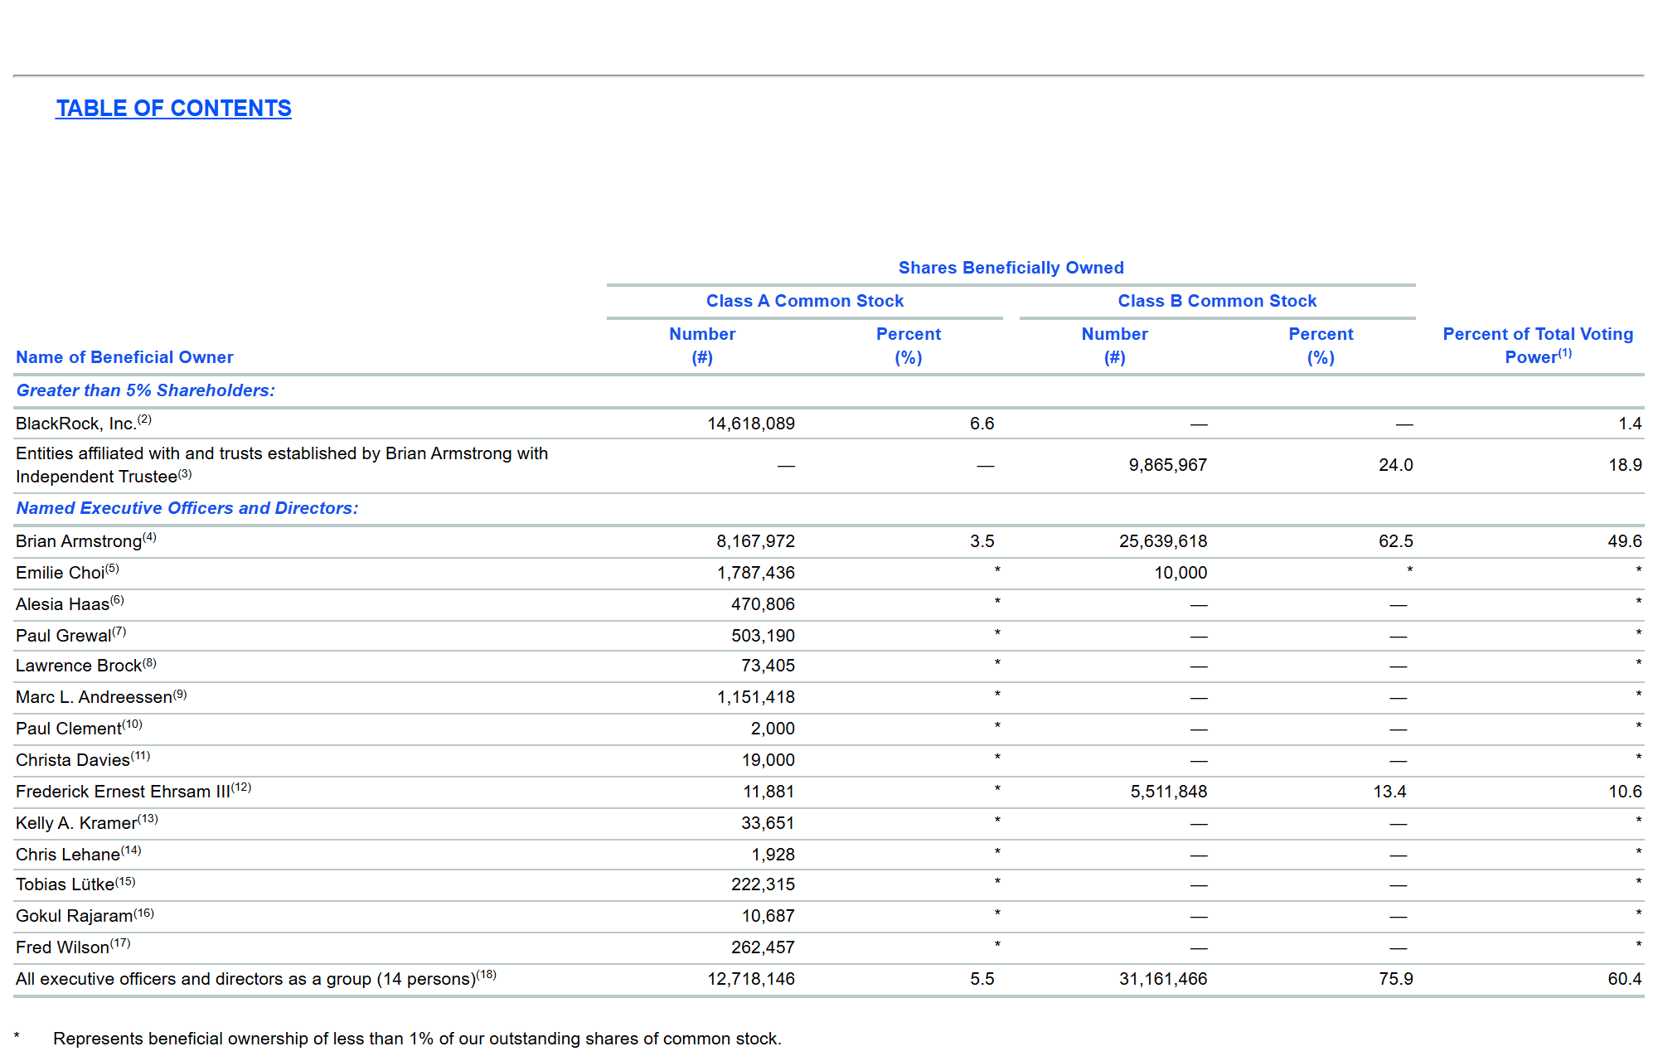Select BlackRock's 14,618,089 Class A share count
The height and width of the screenshot is (1061, 1658).
(x=750, y=424)
